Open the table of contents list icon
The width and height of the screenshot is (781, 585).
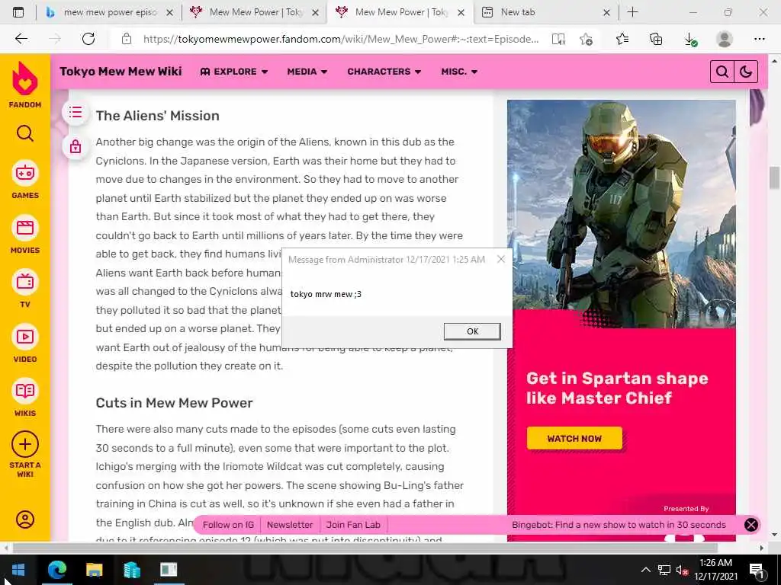click(76, 113)
